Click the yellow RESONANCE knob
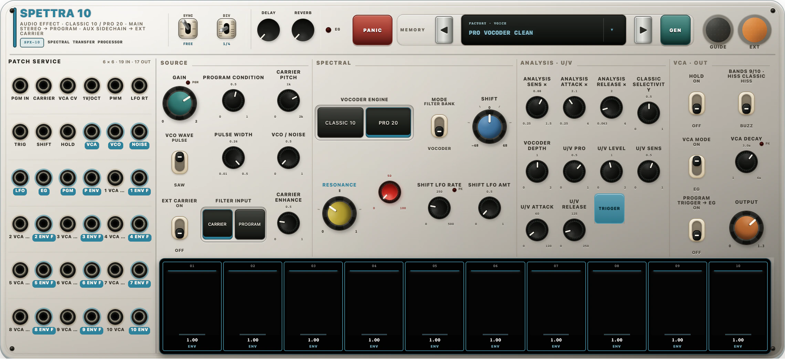This screenshot has height=360, width=785. [339, 213]
